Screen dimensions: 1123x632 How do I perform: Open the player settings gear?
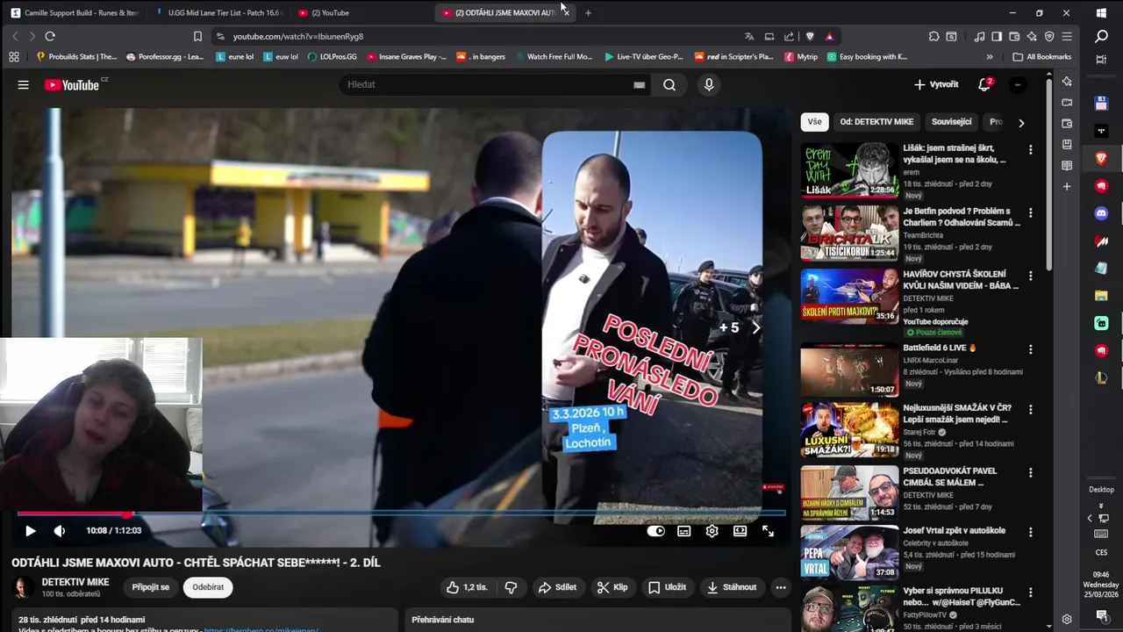[x=712, y=531]
